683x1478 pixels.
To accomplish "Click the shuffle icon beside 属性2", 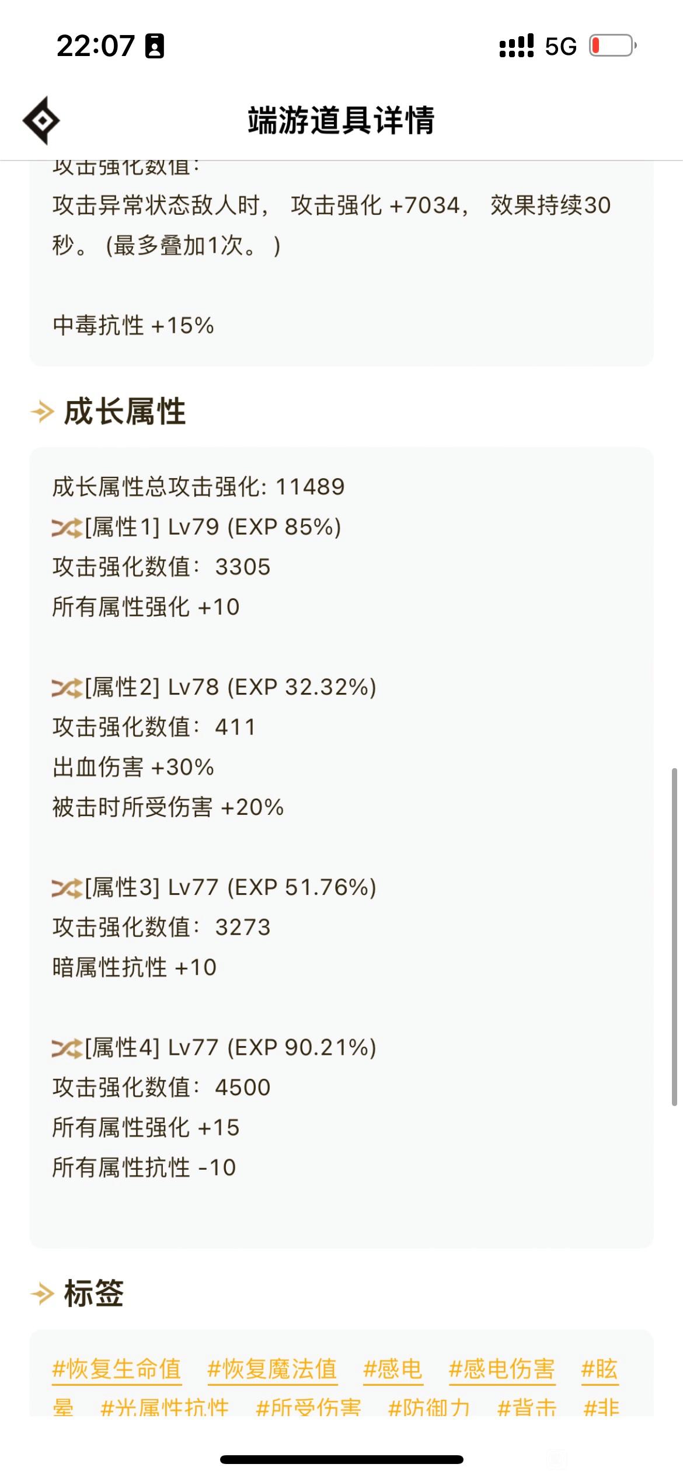I will tap(67, 688).
